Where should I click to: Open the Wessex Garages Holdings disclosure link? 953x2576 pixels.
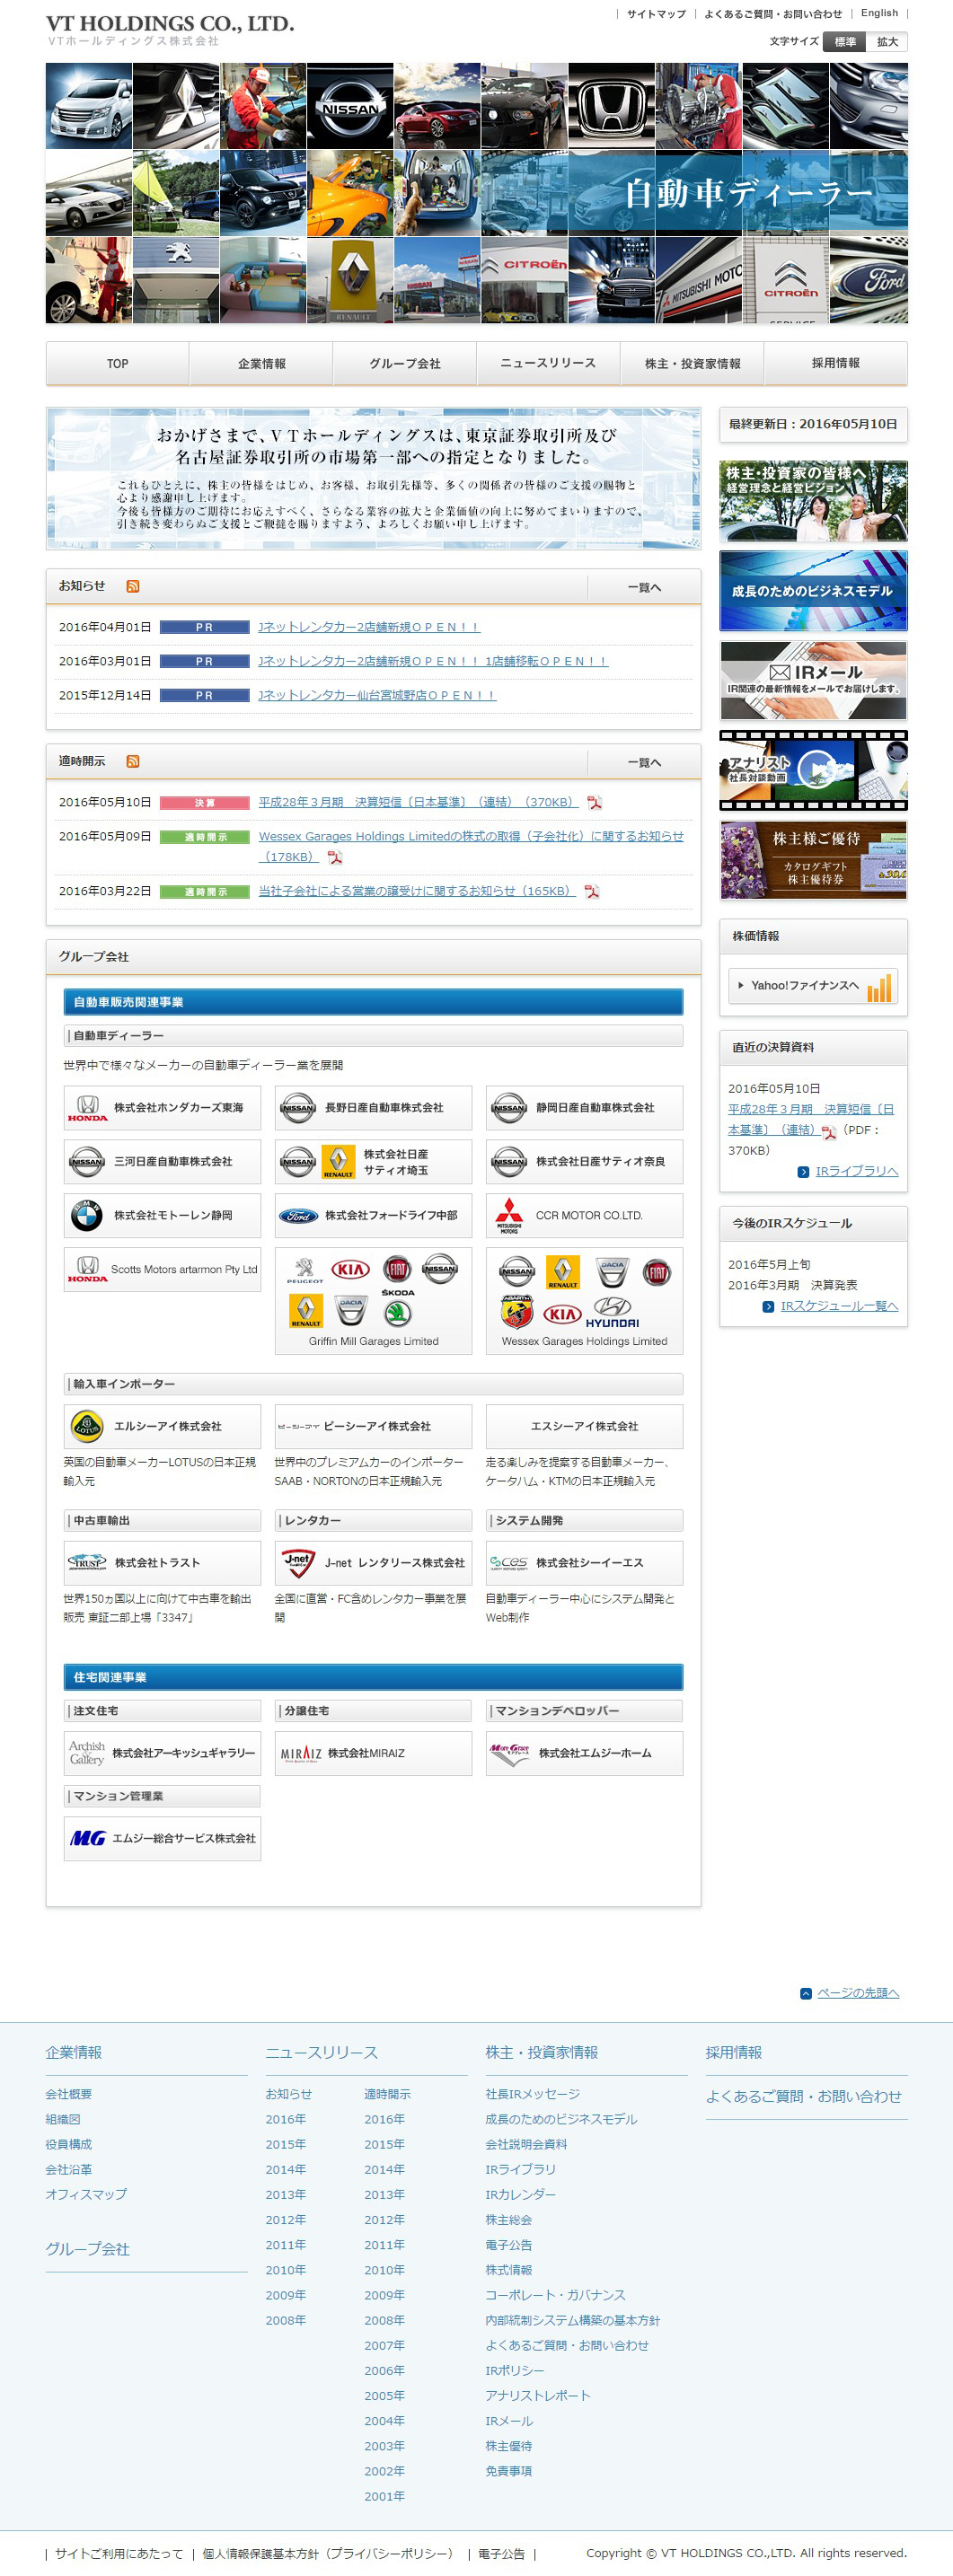click(x=470, y=836)
